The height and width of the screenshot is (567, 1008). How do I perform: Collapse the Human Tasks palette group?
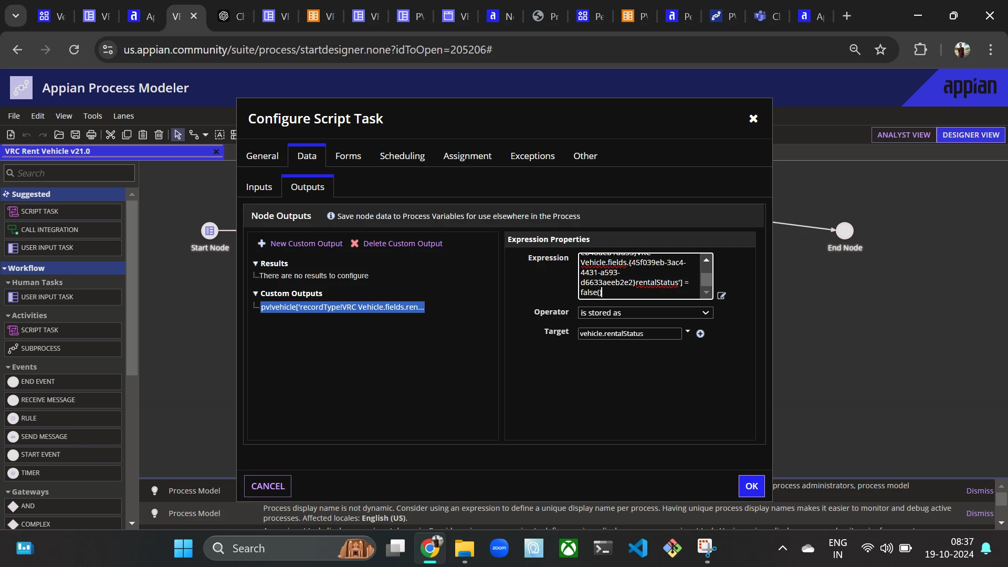pyautogui.click(x=8, y=282)
